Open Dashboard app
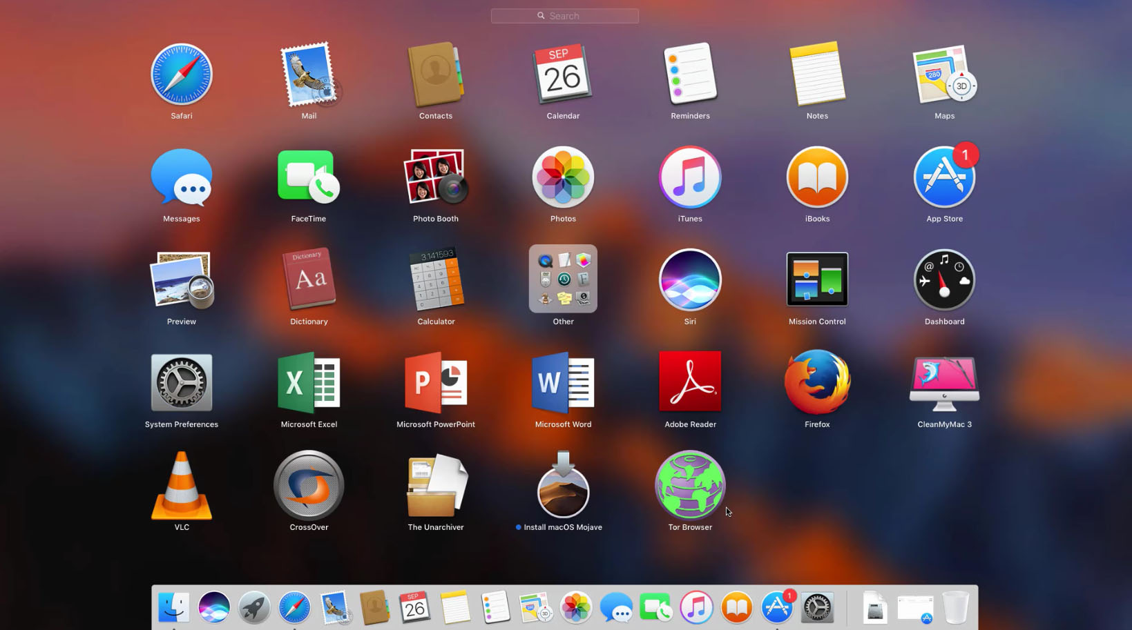The width and height of the screenshot is (1132, 630). 944,280
